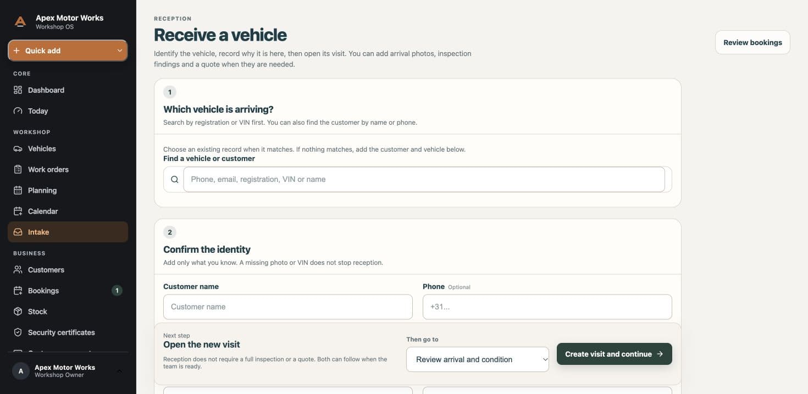Click the Confirm the identity heading
The width and height of the screenshot is (808, 394).
(x=207, y=249)
